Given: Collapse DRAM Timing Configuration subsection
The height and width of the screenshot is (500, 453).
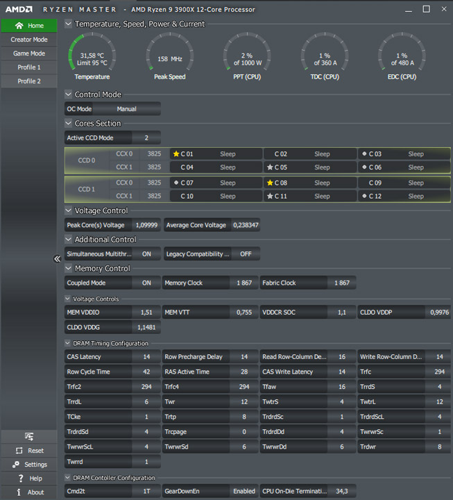Looking at the screenshot, I should [67, 343].
